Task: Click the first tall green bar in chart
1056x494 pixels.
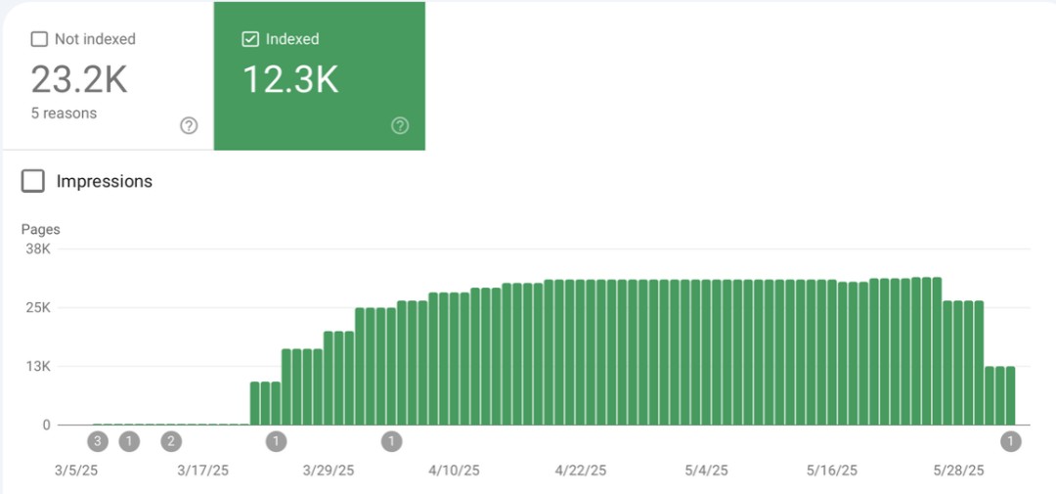Action: (255, 403)
